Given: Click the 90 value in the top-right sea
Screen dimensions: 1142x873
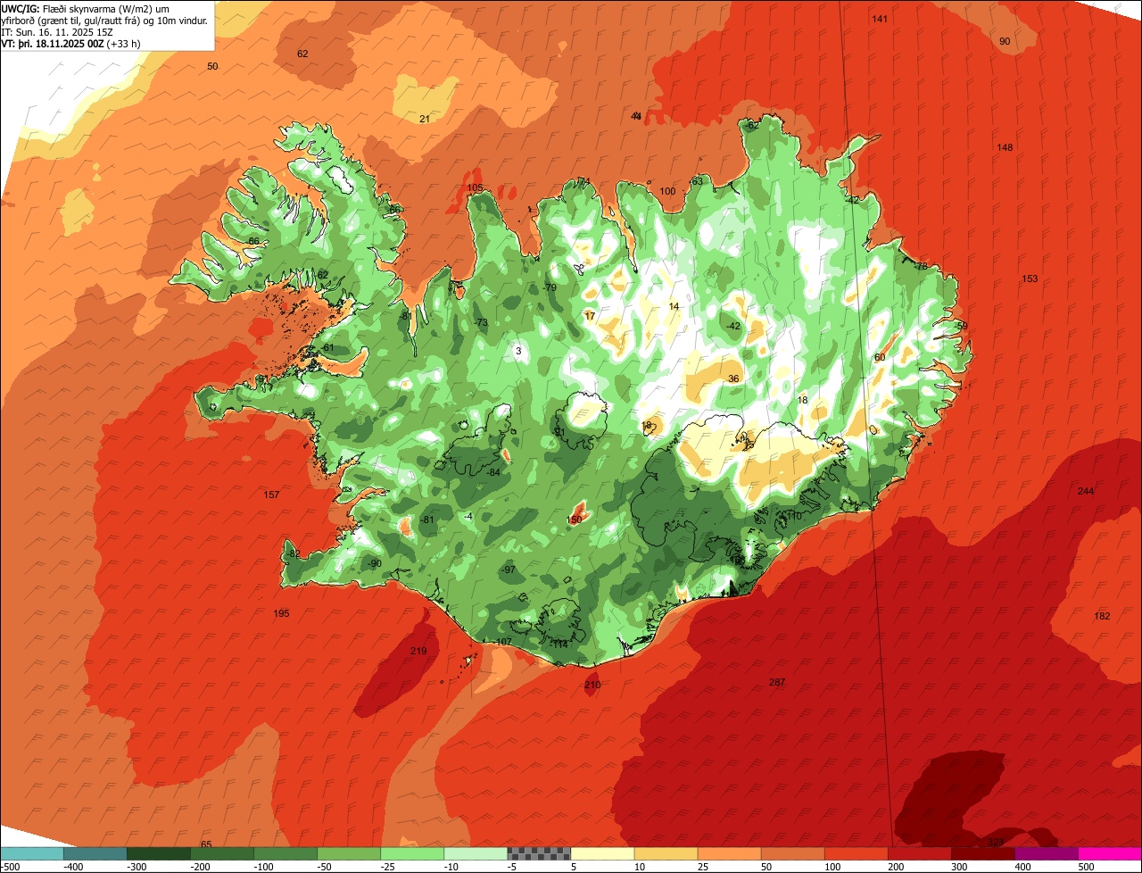Looking at the screenshot, I should coord(1005,41).
